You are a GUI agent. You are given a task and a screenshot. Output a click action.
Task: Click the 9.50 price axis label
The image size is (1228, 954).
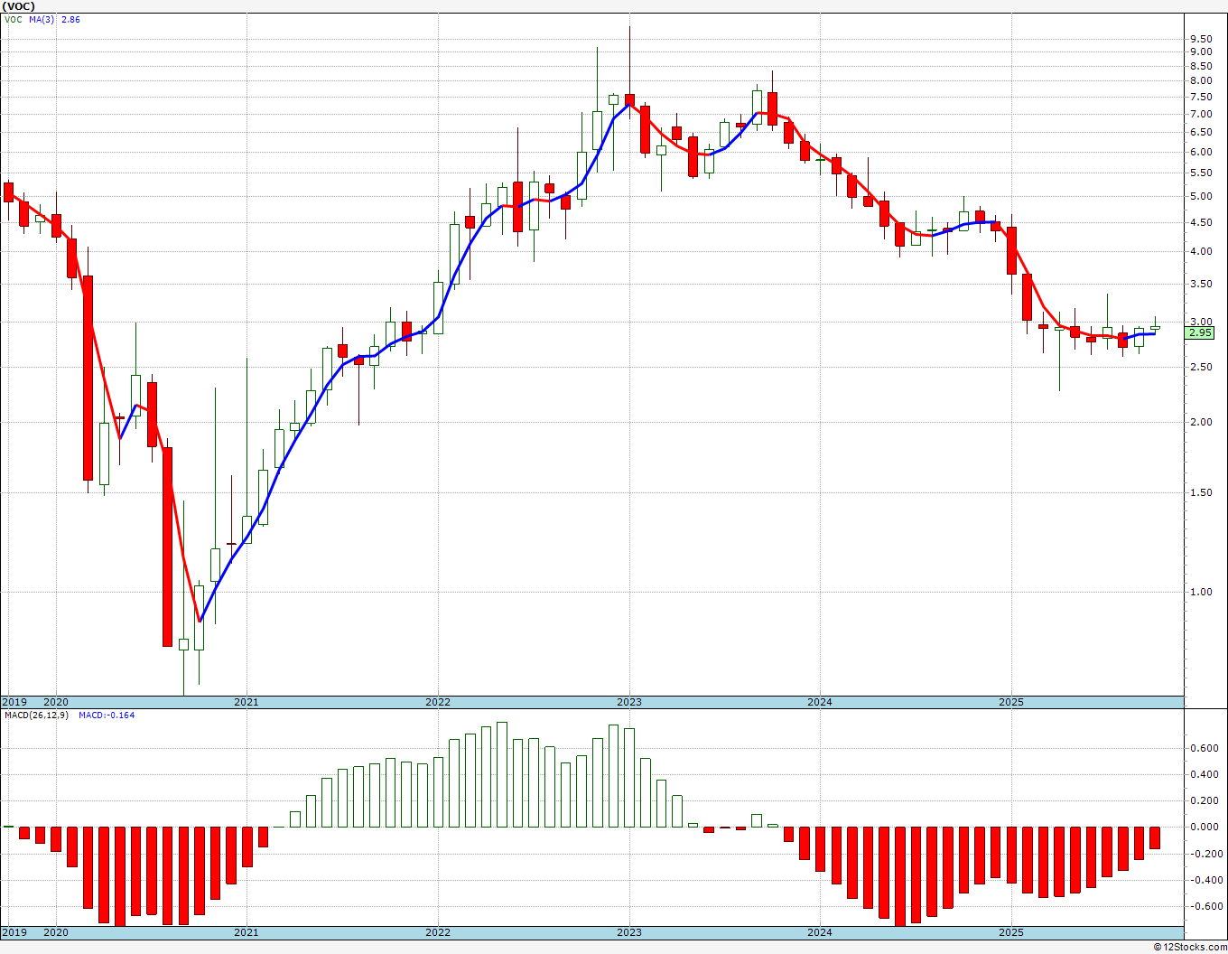(1201, 39)
